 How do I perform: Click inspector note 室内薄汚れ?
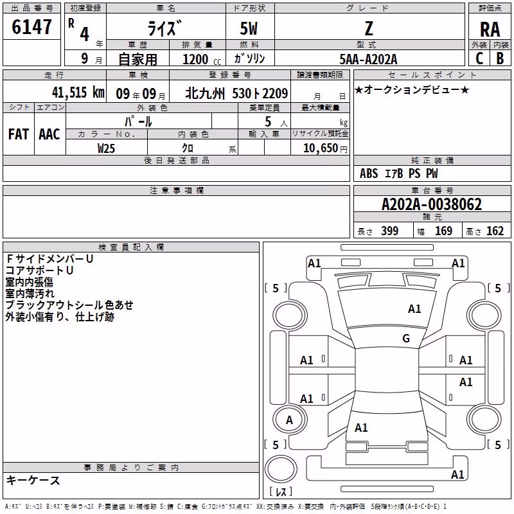(x=30, y=294)
